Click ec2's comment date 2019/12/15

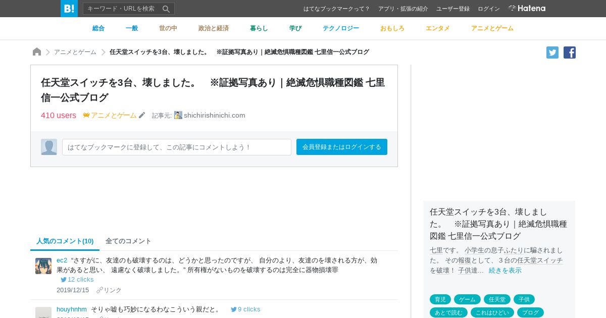[x=73, y=290]
